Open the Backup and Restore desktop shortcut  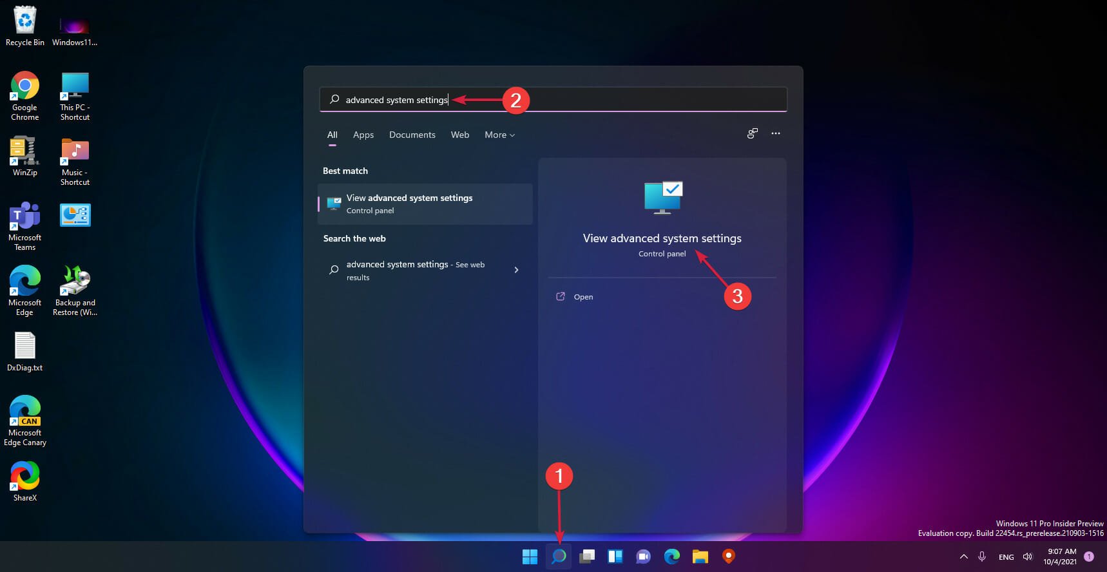[75, 291]
